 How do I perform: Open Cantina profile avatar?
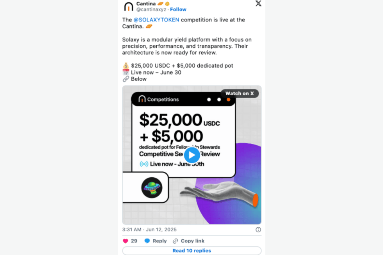(129, 7)
